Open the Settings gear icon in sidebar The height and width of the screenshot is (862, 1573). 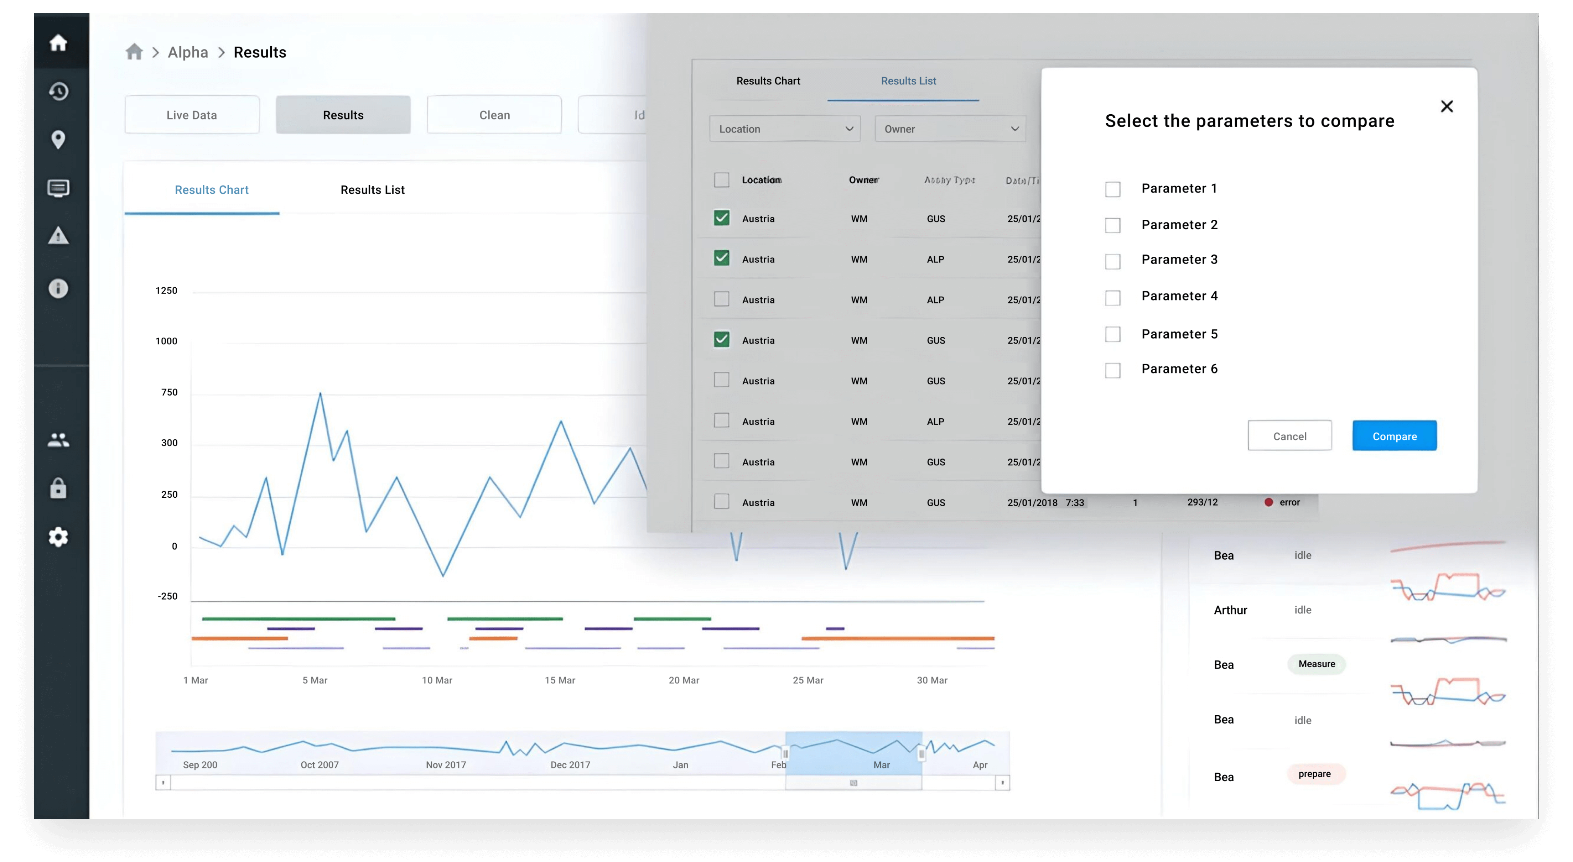point(58,537)
